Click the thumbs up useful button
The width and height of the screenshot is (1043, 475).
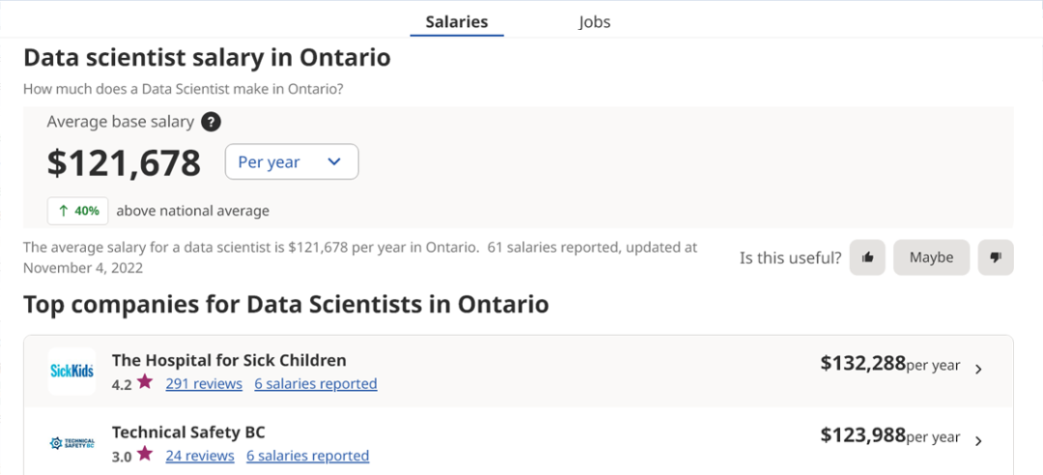[x=867, y=258]
